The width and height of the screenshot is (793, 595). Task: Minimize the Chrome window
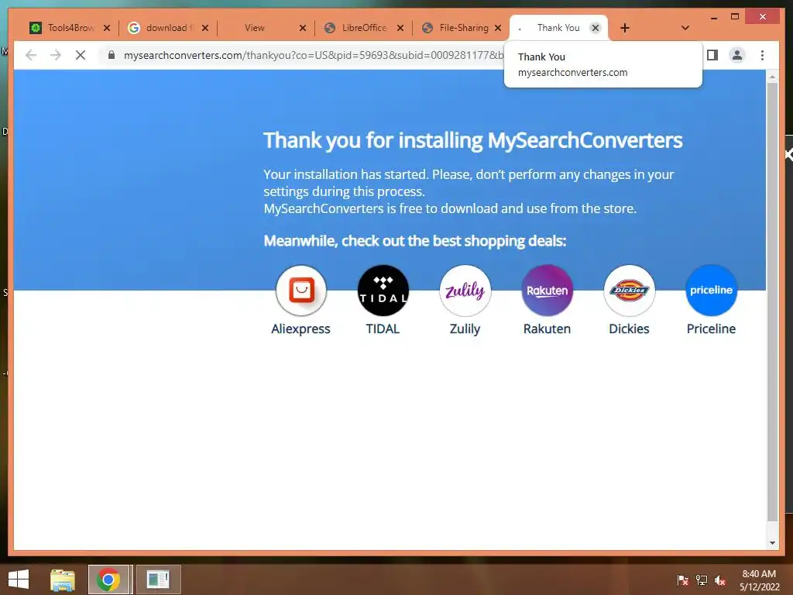[713, 17]
